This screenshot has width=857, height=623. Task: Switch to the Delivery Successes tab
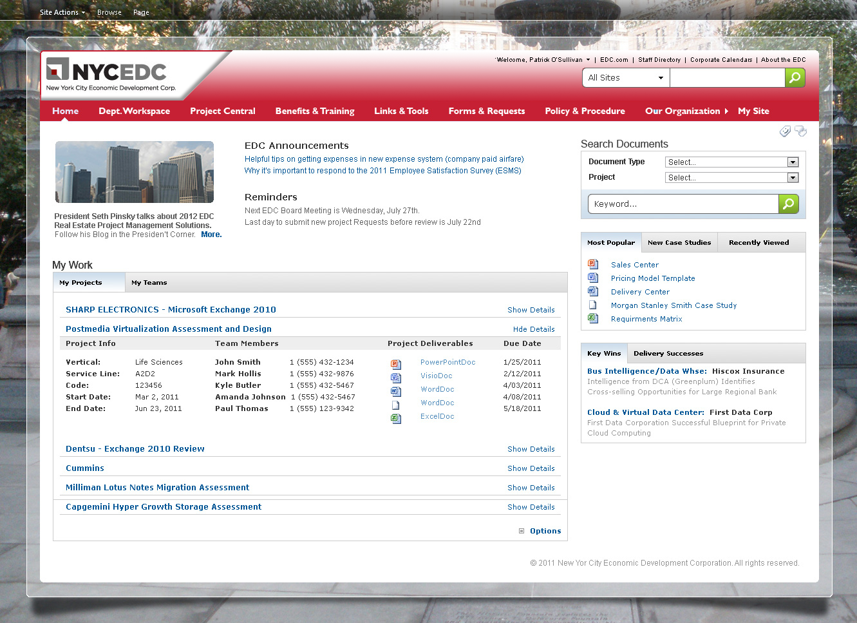(x=668, y=353)
